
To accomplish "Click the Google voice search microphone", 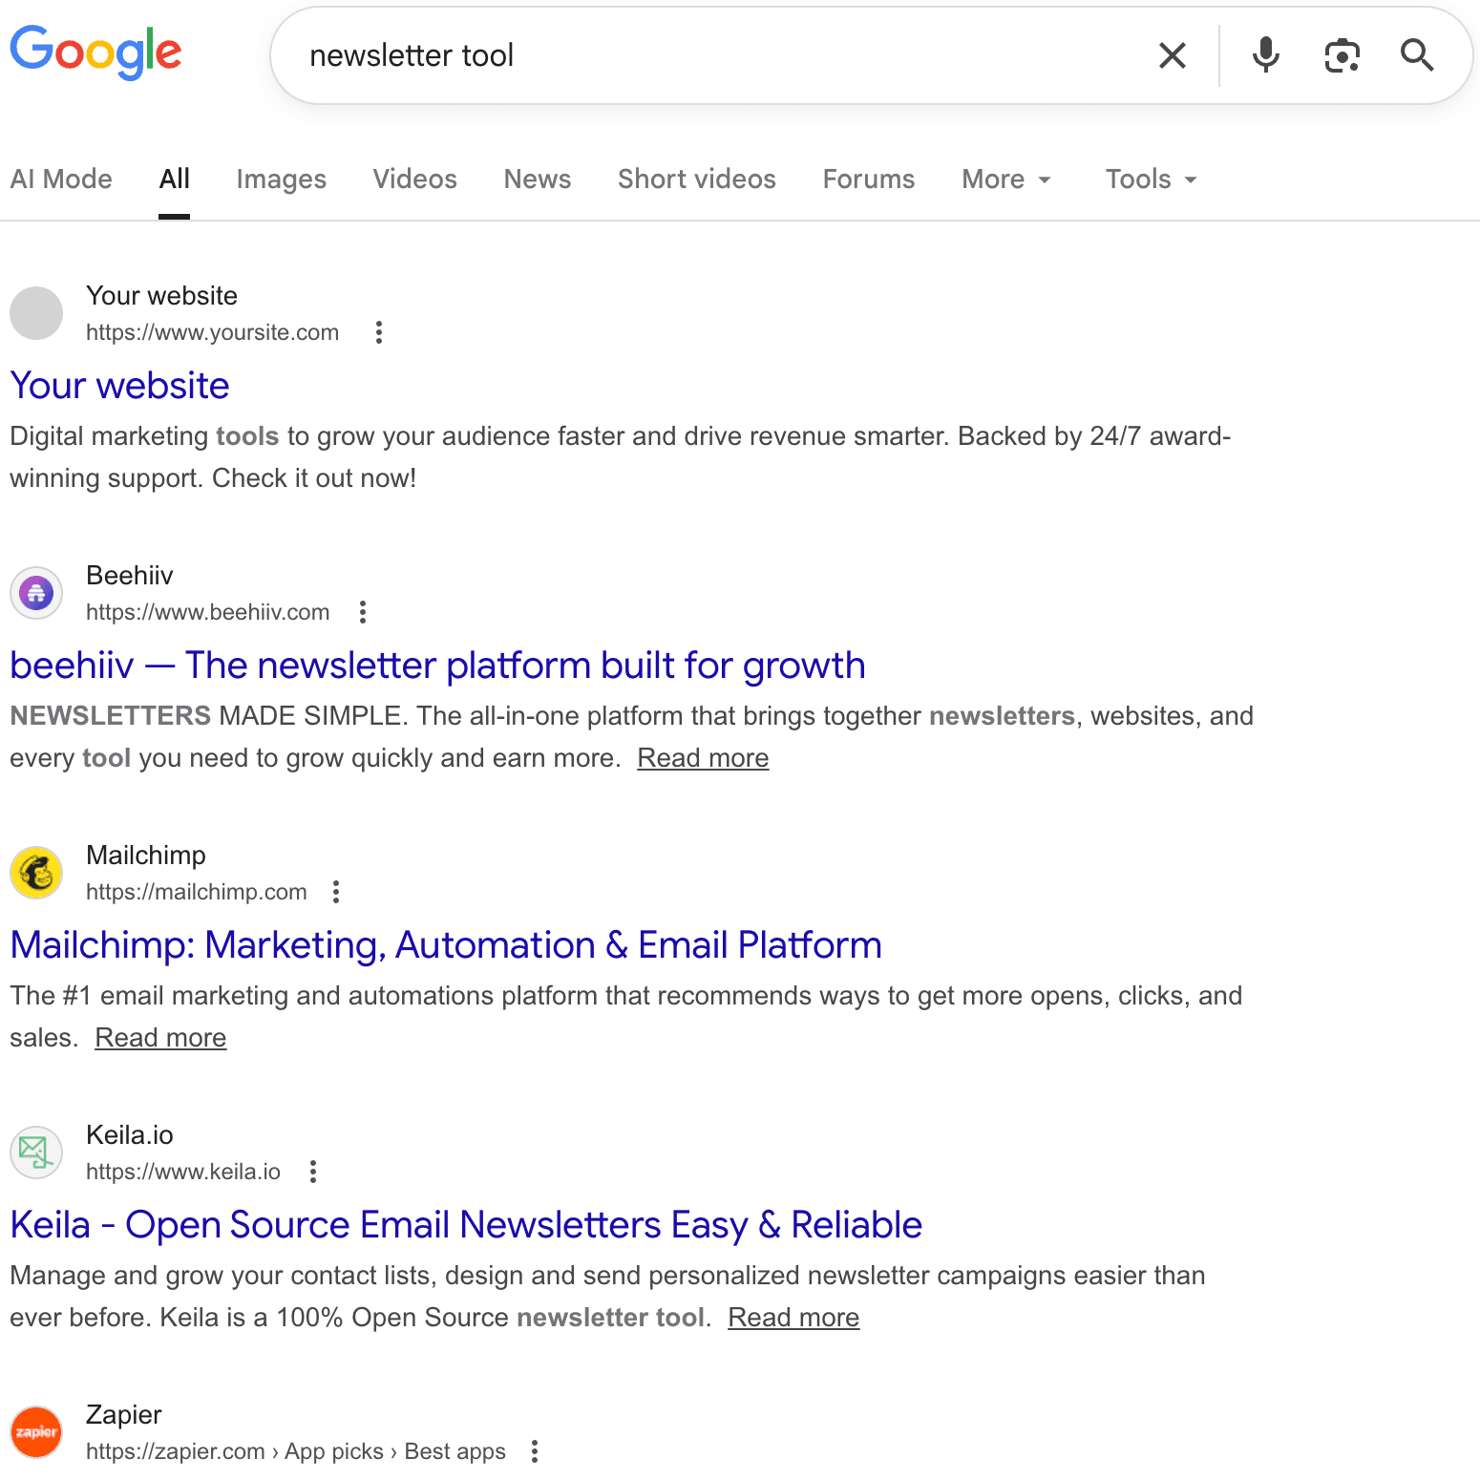I will 1265,54.
